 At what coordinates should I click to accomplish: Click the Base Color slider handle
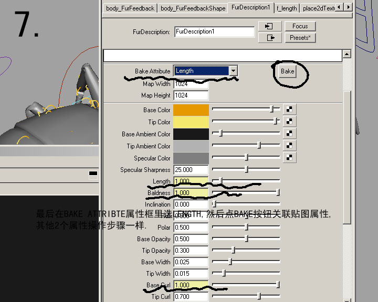(x=272, y=109)
